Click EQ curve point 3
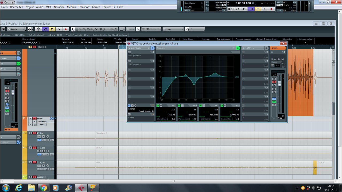 tap(194, 84)
